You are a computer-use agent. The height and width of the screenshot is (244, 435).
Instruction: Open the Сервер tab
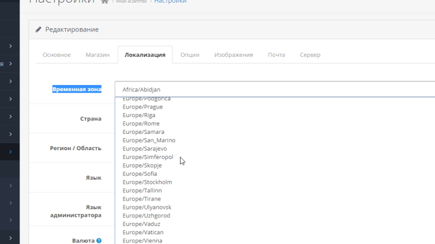tap(310, 55)
